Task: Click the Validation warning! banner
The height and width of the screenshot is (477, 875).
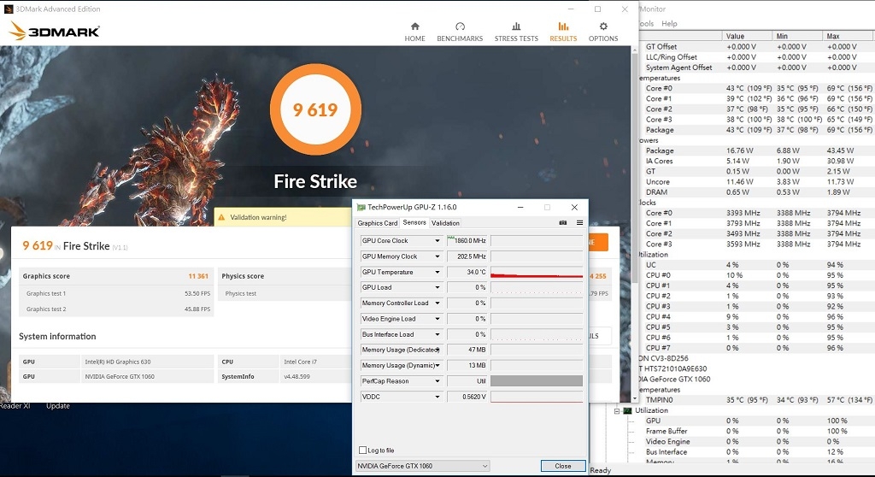Action: point(283,217)
